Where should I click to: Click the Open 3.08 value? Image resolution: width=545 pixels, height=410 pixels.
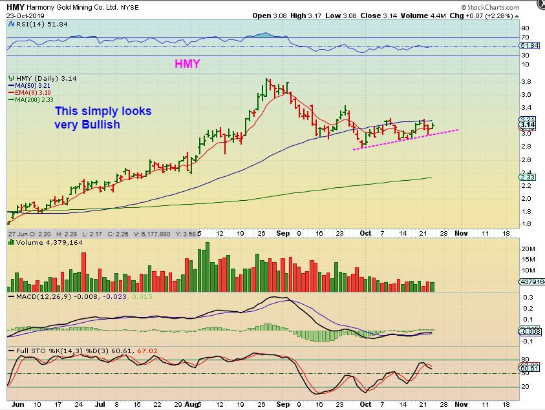click(x=270, y=15)
